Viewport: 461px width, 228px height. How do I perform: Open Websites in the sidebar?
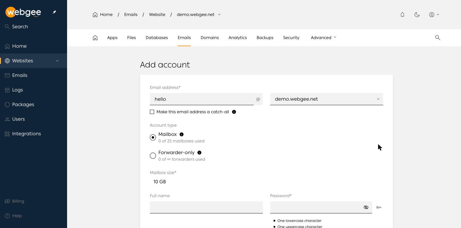(34, 61)
